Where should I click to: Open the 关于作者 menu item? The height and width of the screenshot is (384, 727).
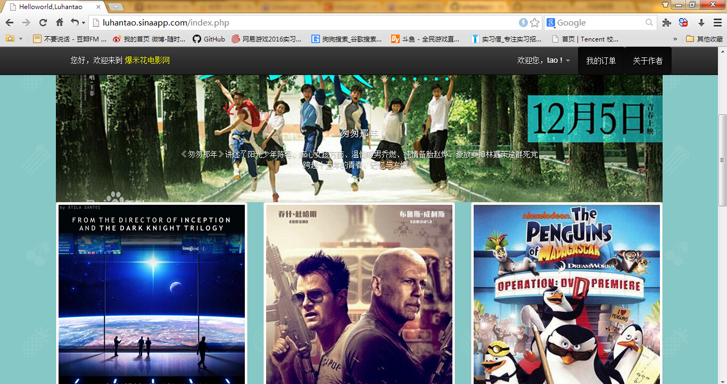pyautogui.click(x=648, y=61)
